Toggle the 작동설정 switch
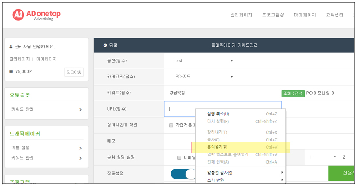Screen dimensions: 357x186 click(x=183, y=174)
